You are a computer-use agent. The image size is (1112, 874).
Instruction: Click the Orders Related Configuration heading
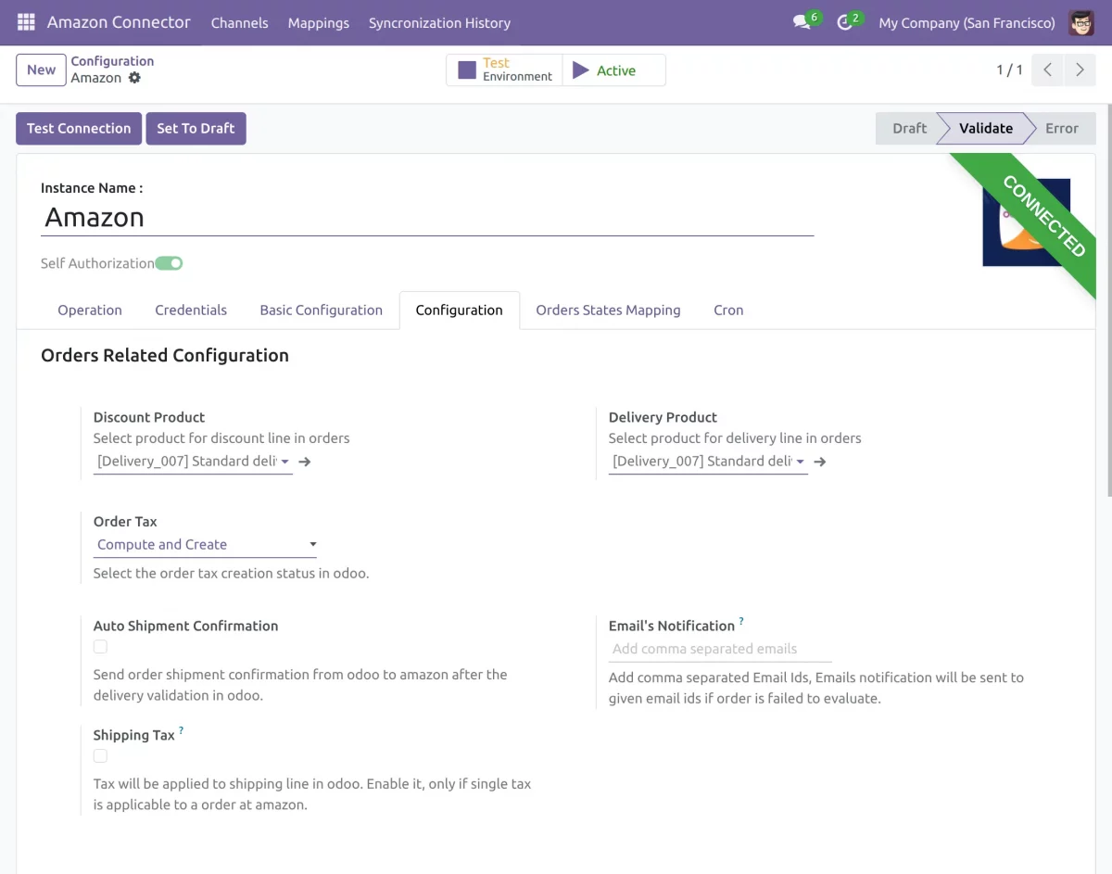(x=165, y=356)
